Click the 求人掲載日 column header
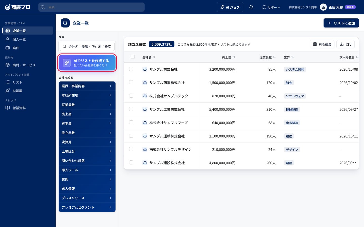The height and width of the screenshot is (227, 364). pos(347,57)
